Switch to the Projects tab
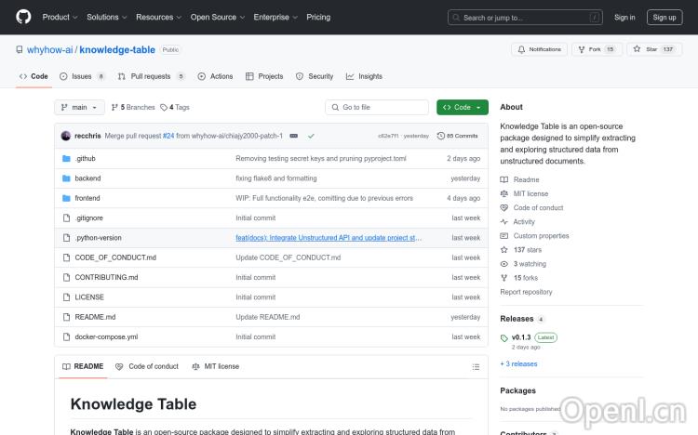The height and width of the screenshot is (435, 698). coord(264,76)
